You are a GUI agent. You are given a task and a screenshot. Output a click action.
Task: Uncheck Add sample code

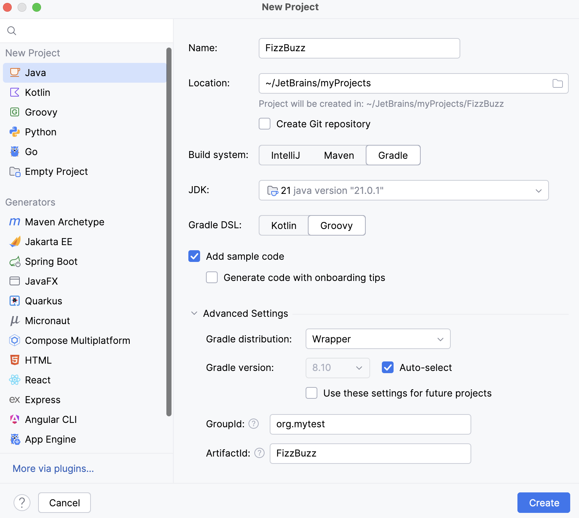(x=194, y=256)
